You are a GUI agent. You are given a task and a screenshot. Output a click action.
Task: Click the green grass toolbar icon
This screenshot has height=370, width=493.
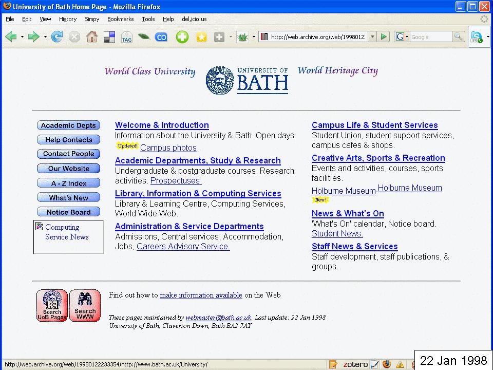tap(242, 37)
